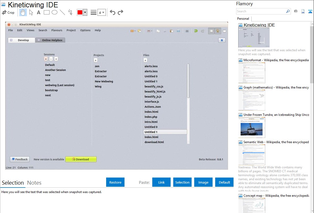
Task: Select the 'bootstrap' session
Action: coord(51,90)
